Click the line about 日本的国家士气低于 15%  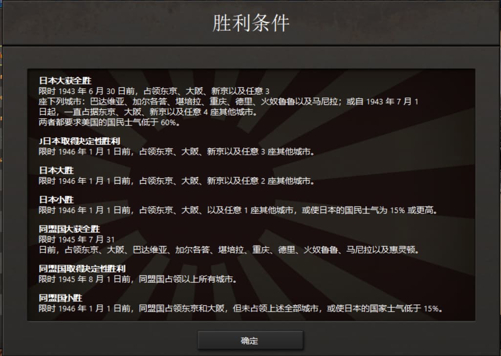[x=240, y=309]
